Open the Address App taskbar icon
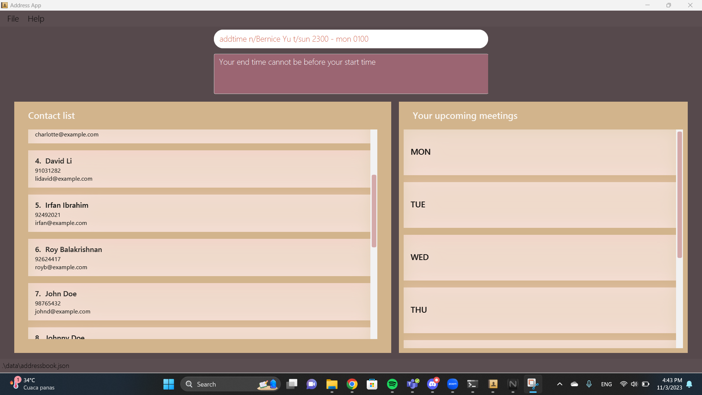This screenshot has width=702, height=395. coord(493,384)
